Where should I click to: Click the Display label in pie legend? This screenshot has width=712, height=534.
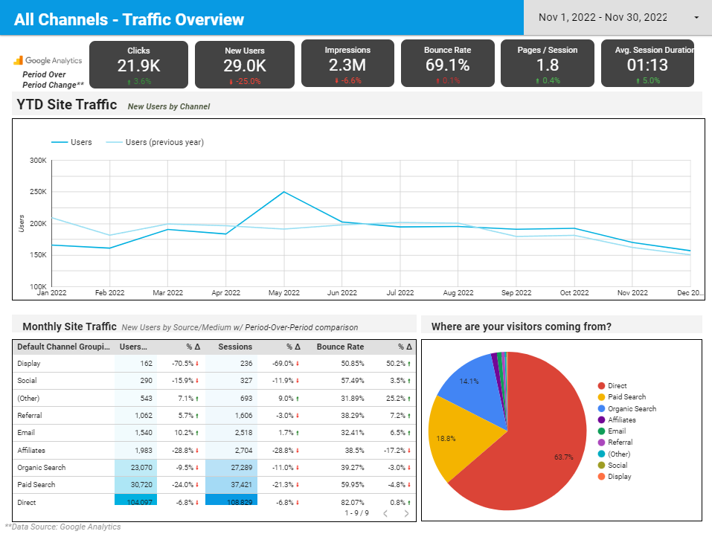tap(620, 476)
